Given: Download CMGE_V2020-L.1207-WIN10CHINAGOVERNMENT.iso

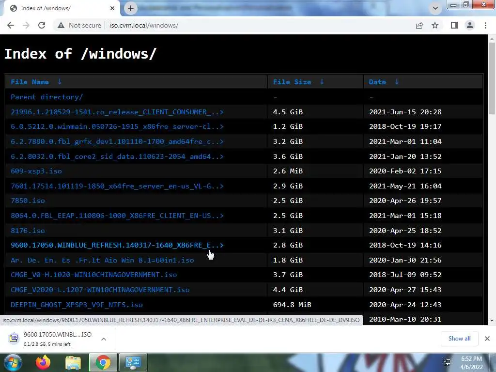Looking at the screenshot, I should (100, 290).
